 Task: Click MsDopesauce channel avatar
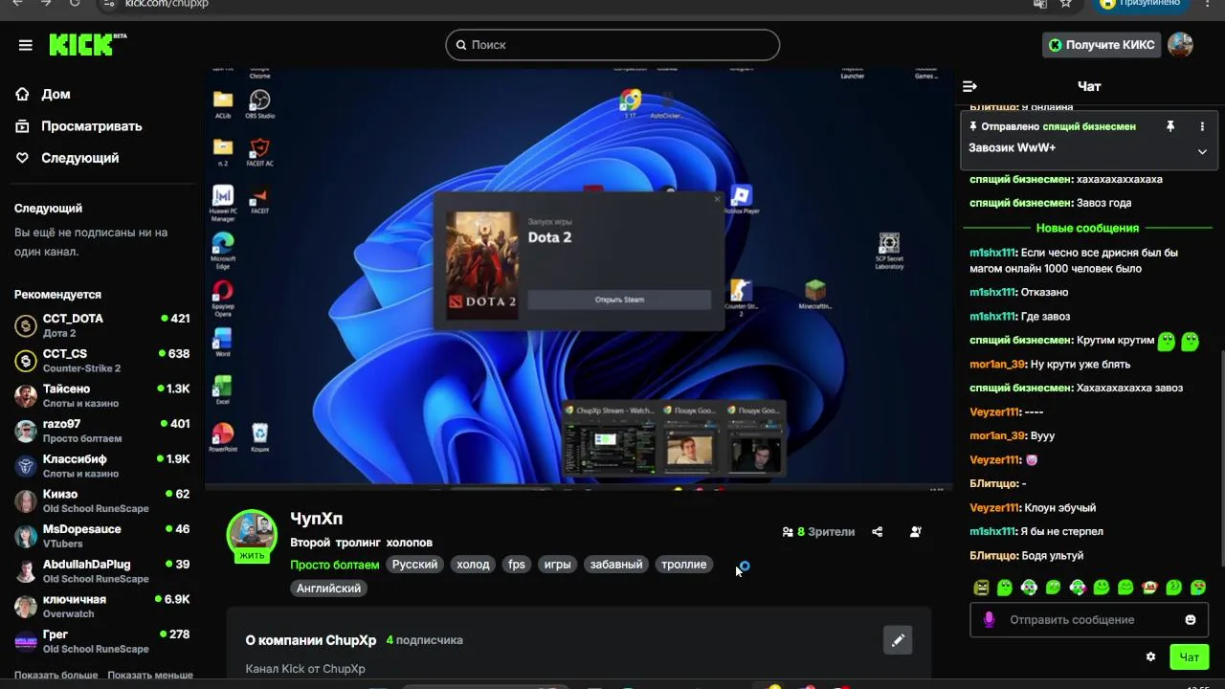pyautogui.click(x=26, y=536)
